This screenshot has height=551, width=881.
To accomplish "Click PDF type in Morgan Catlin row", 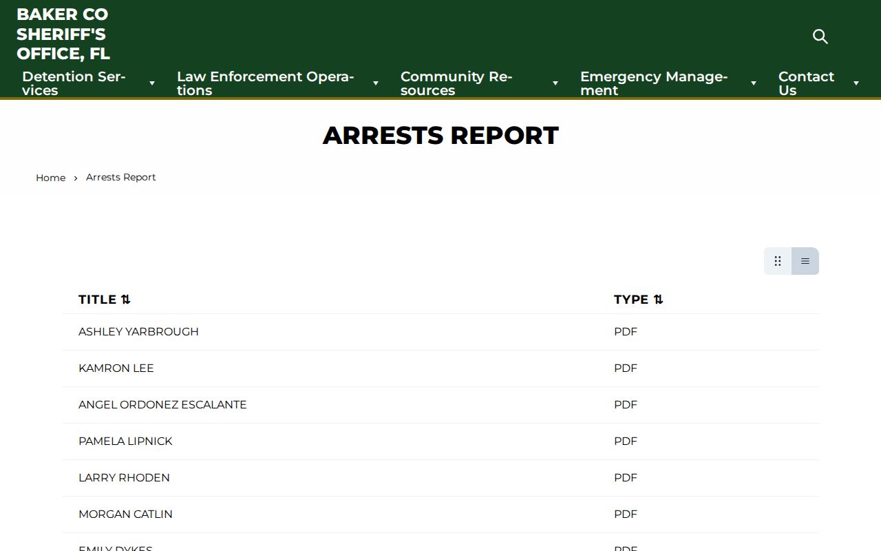I will point(626,514).
